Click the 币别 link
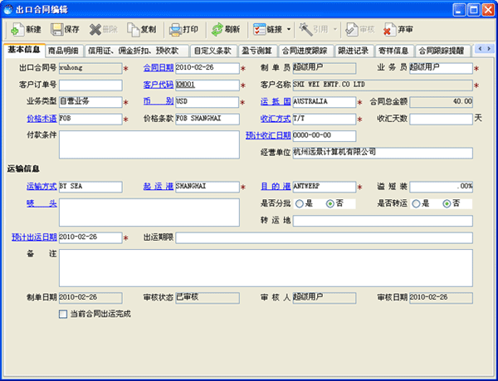The width and height of the screenshot is (498, 381). click(159, 101)
